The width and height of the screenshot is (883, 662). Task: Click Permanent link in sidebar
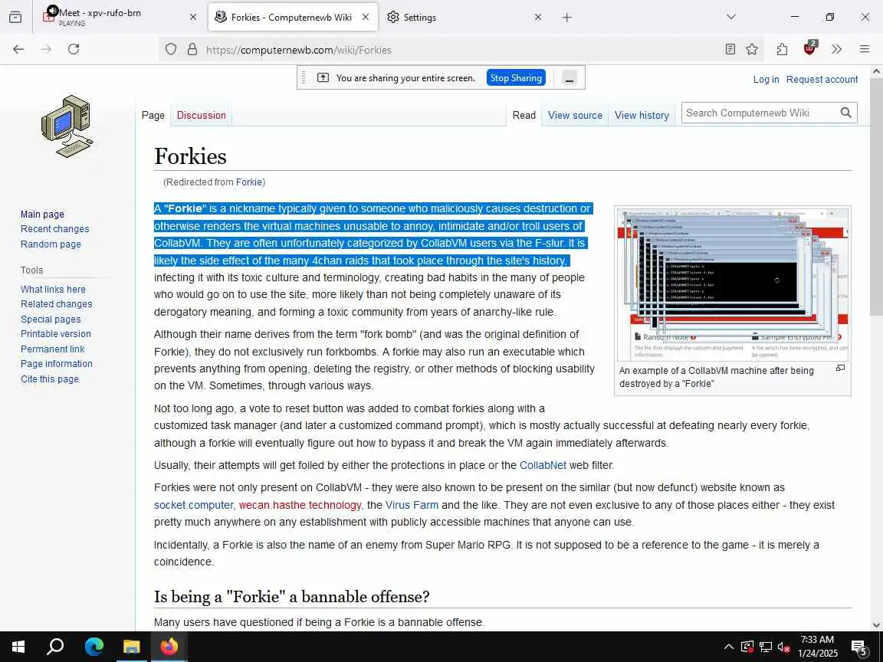52,349
